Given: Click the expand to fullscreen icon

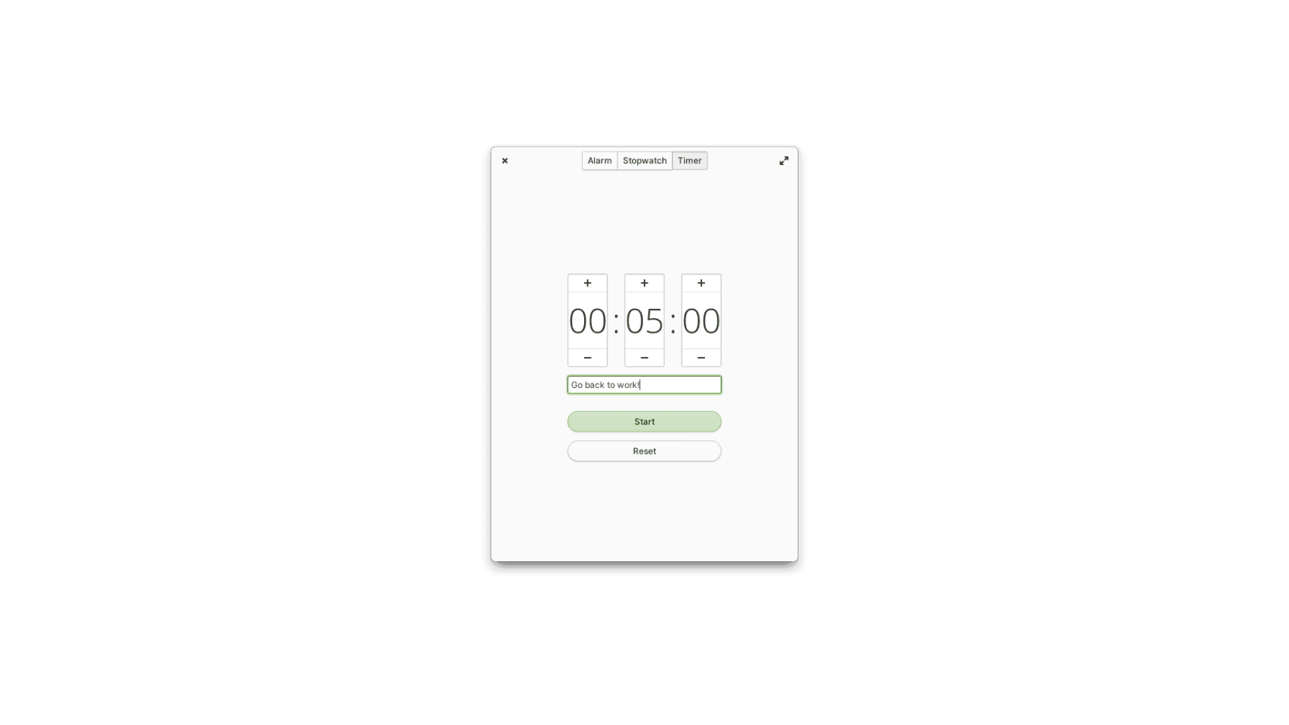Looking at the screenshot, I should [x=784, y=160].
